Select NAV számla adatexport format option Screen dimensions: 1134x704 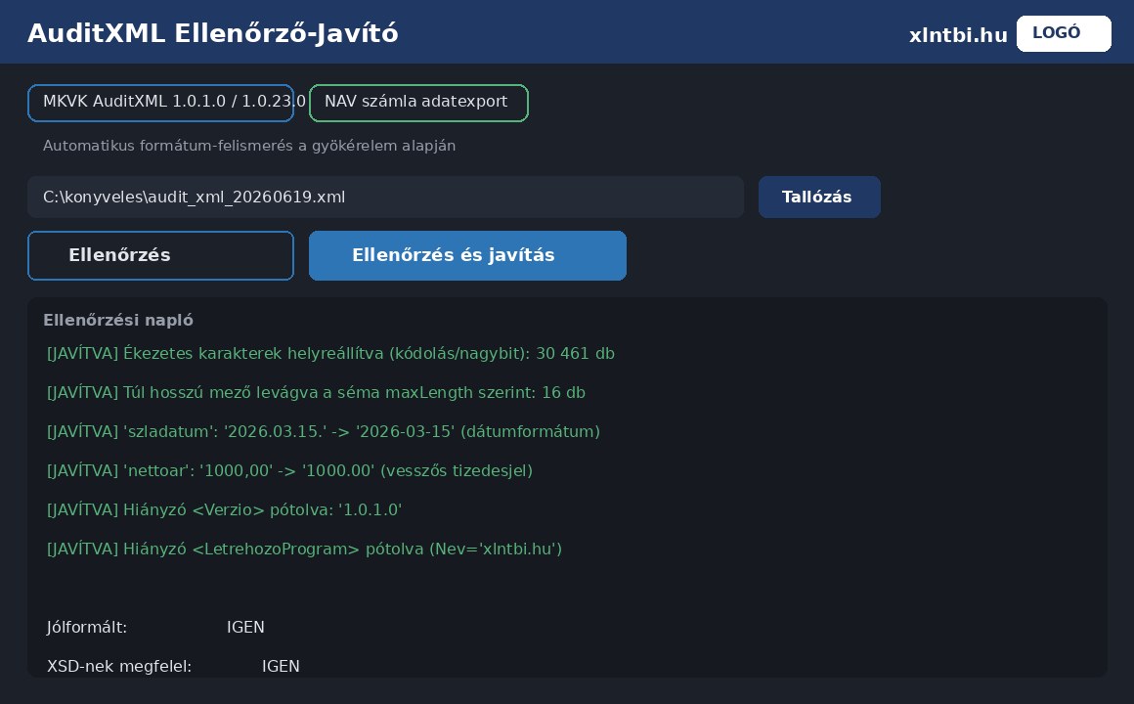tap(418, 103)
